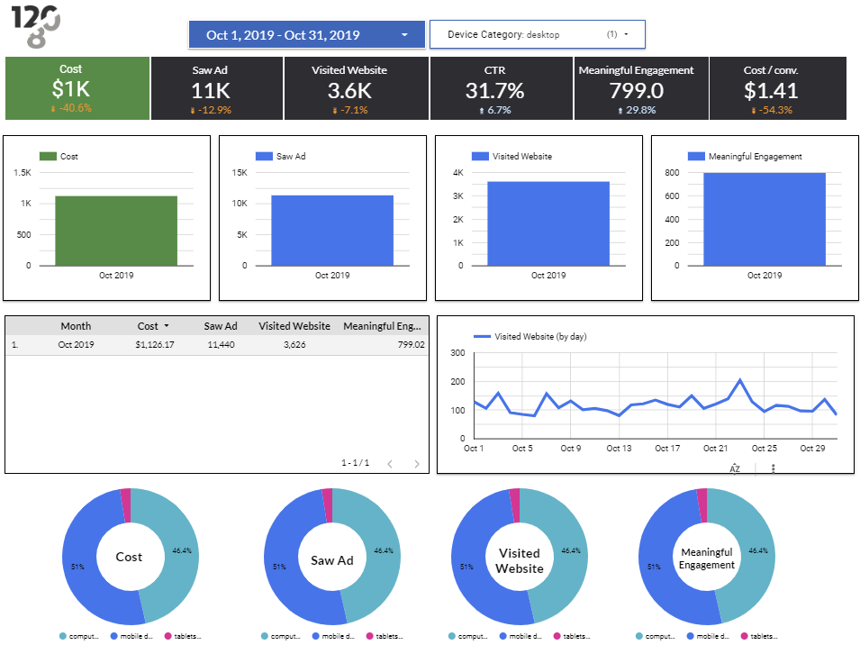Viewport: 860px width, 645px height.
Task: Click the Visited Website bar for Oct 2019
Action: click(548, 223)
